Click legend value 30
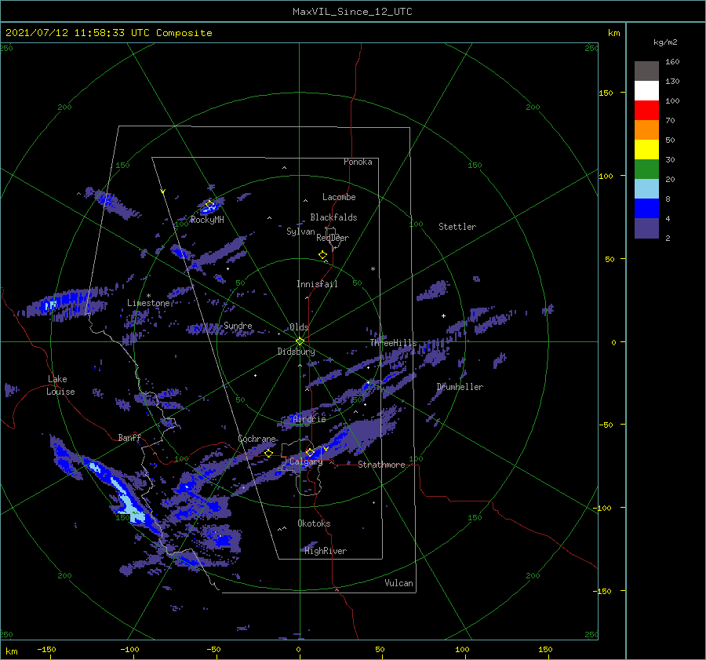Screen dimensions: 706x660 (671, 160)
